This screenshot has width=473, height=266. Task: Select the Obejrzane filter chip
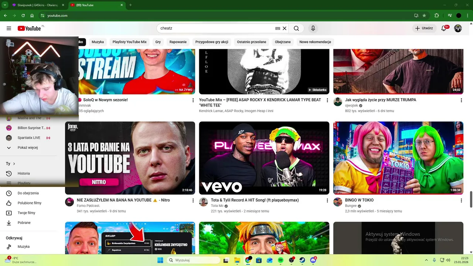pos(283,42)
